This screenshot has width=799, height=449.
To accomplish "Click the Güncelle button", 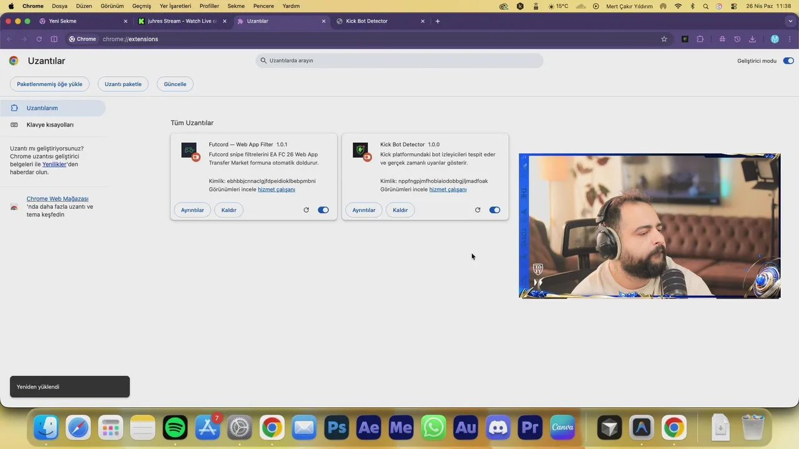I will (175, 84).
